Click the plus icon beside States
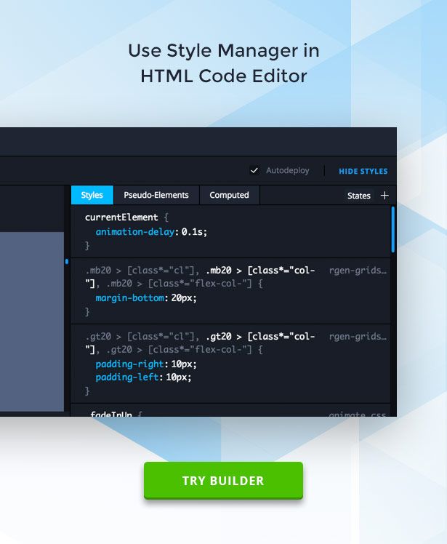The width and height of the screenshot is (447, 544). [384, 196]
